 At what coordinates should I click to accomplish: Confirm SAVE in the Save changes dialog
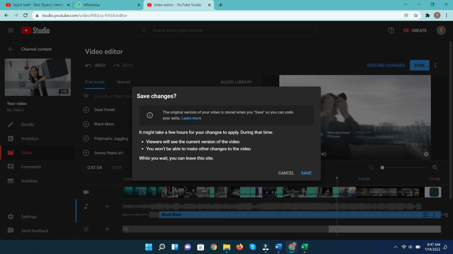point(306,173)
